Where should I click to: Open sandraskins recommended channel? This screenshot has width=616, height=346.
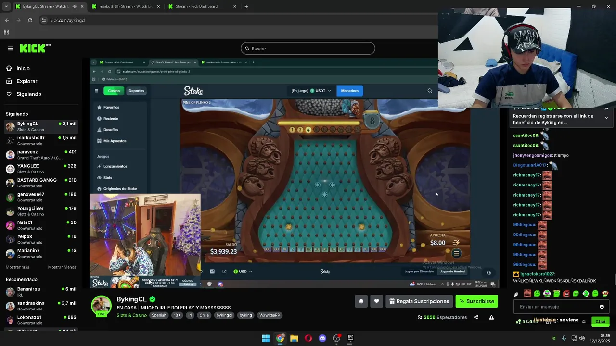[41, 306]
